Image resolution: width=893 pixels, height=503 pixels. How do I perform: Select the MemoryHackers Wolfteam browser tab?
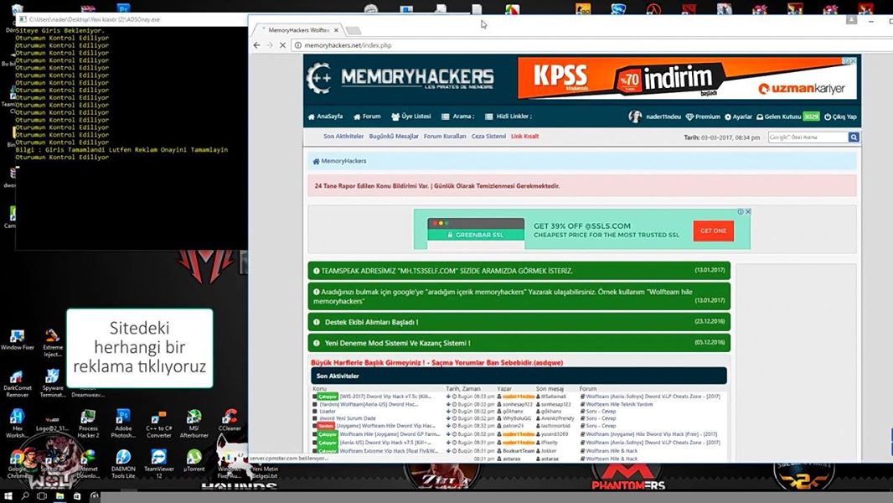(x=298, y=30)
